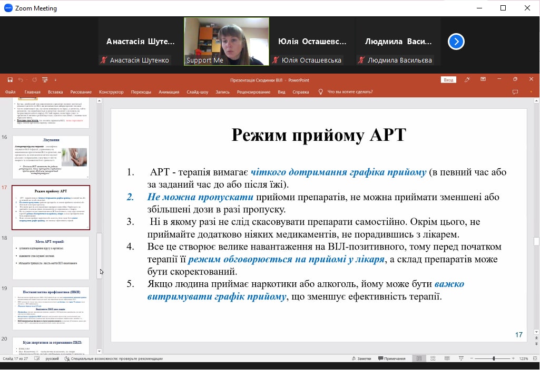Toggle the Заметки notes pane
540x370 pixels.
coord(361,358)
